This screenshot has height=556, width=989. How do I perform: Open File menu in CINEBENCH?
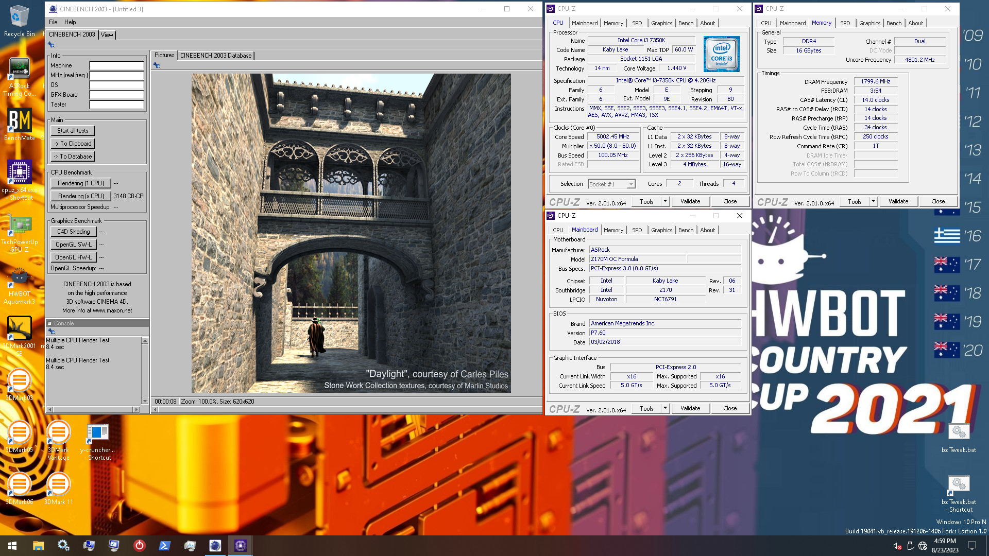pyautogui.click(x=53, y=22)
